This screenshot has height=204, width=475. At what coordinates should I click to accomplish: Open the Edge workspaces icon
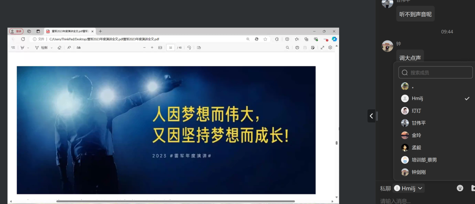click(29, 32)
